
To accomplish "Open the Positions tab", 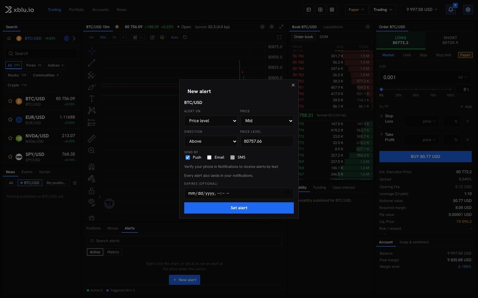I will coord(94,228).
